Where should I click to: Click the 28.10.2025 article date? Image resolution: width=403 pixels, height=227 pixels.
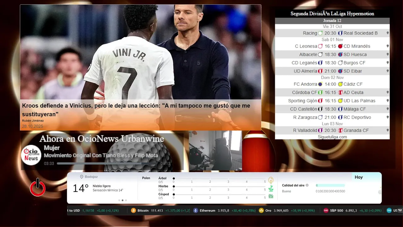(x=32, y=126)
